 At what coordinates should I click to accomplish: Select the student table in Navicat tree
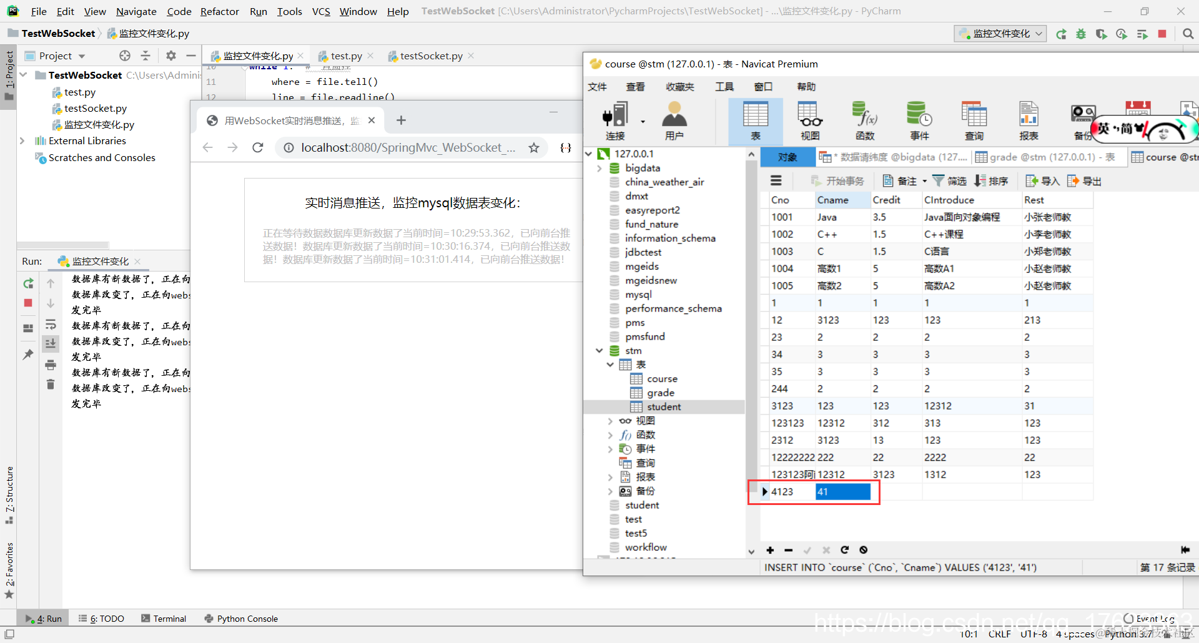[664, 407]
